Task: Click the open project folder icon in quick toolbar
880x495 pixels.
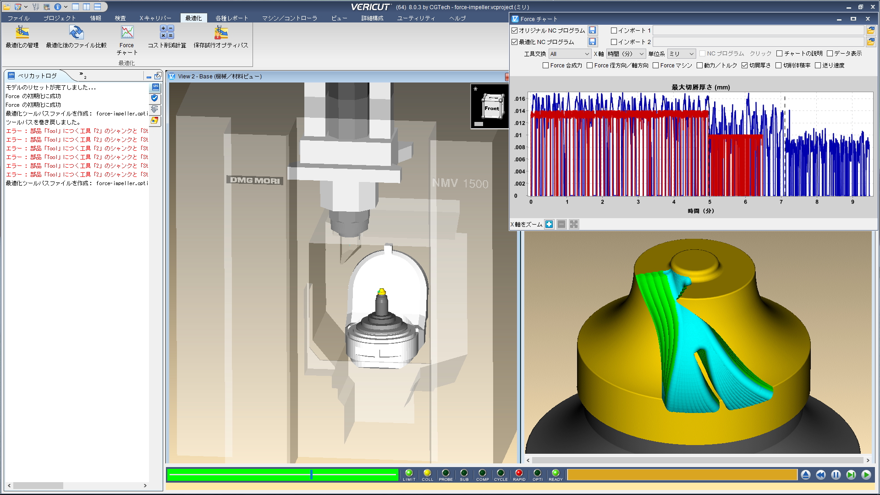Action: [x=7, y=7]
